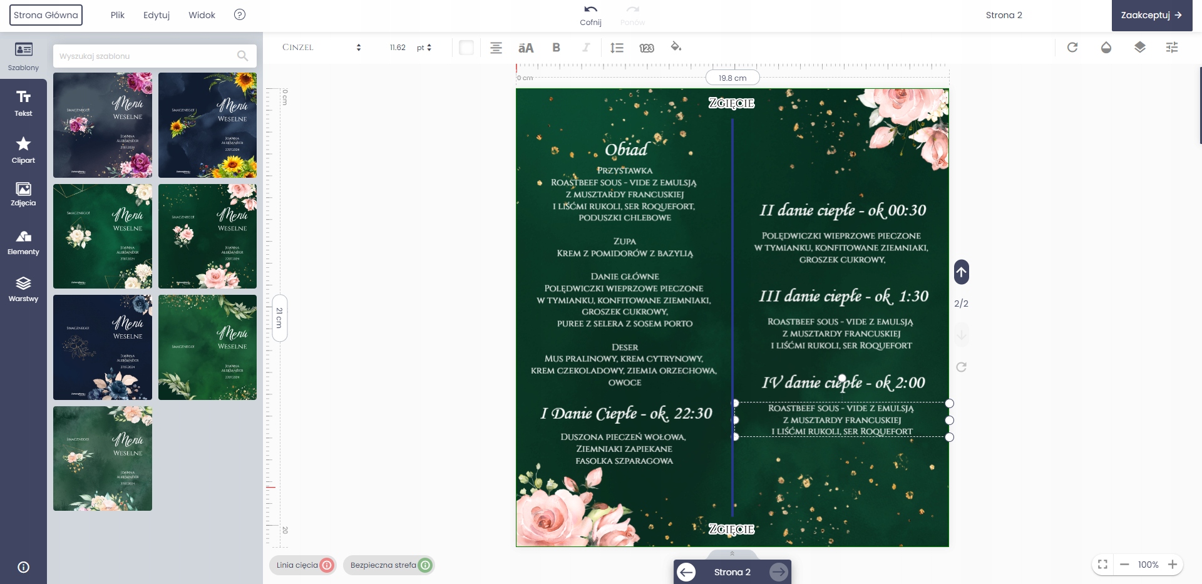Toggle the Linia cięcia cut line

304,565
